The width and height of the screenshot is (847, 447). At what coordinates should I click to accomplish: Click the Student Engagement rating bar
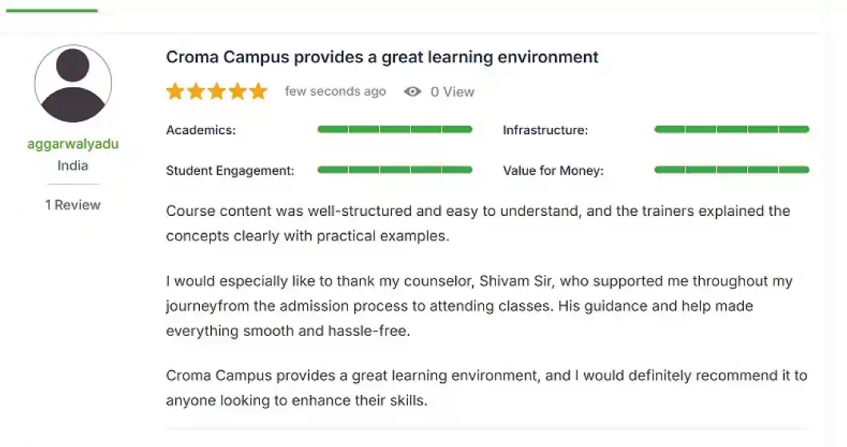click(395, 170)
